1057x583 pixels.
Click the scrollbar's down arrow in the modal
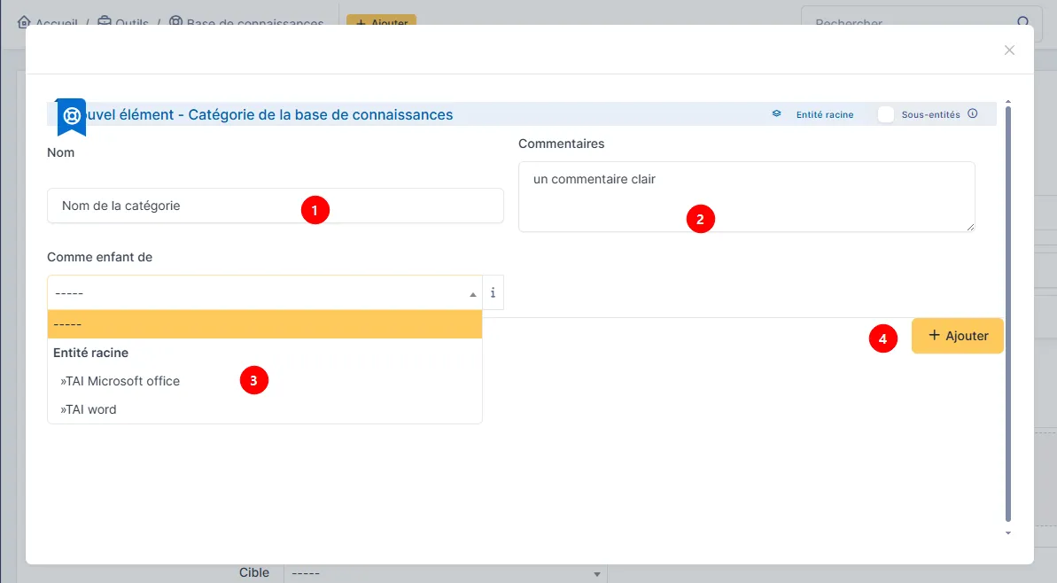(x=1007, y=533)
